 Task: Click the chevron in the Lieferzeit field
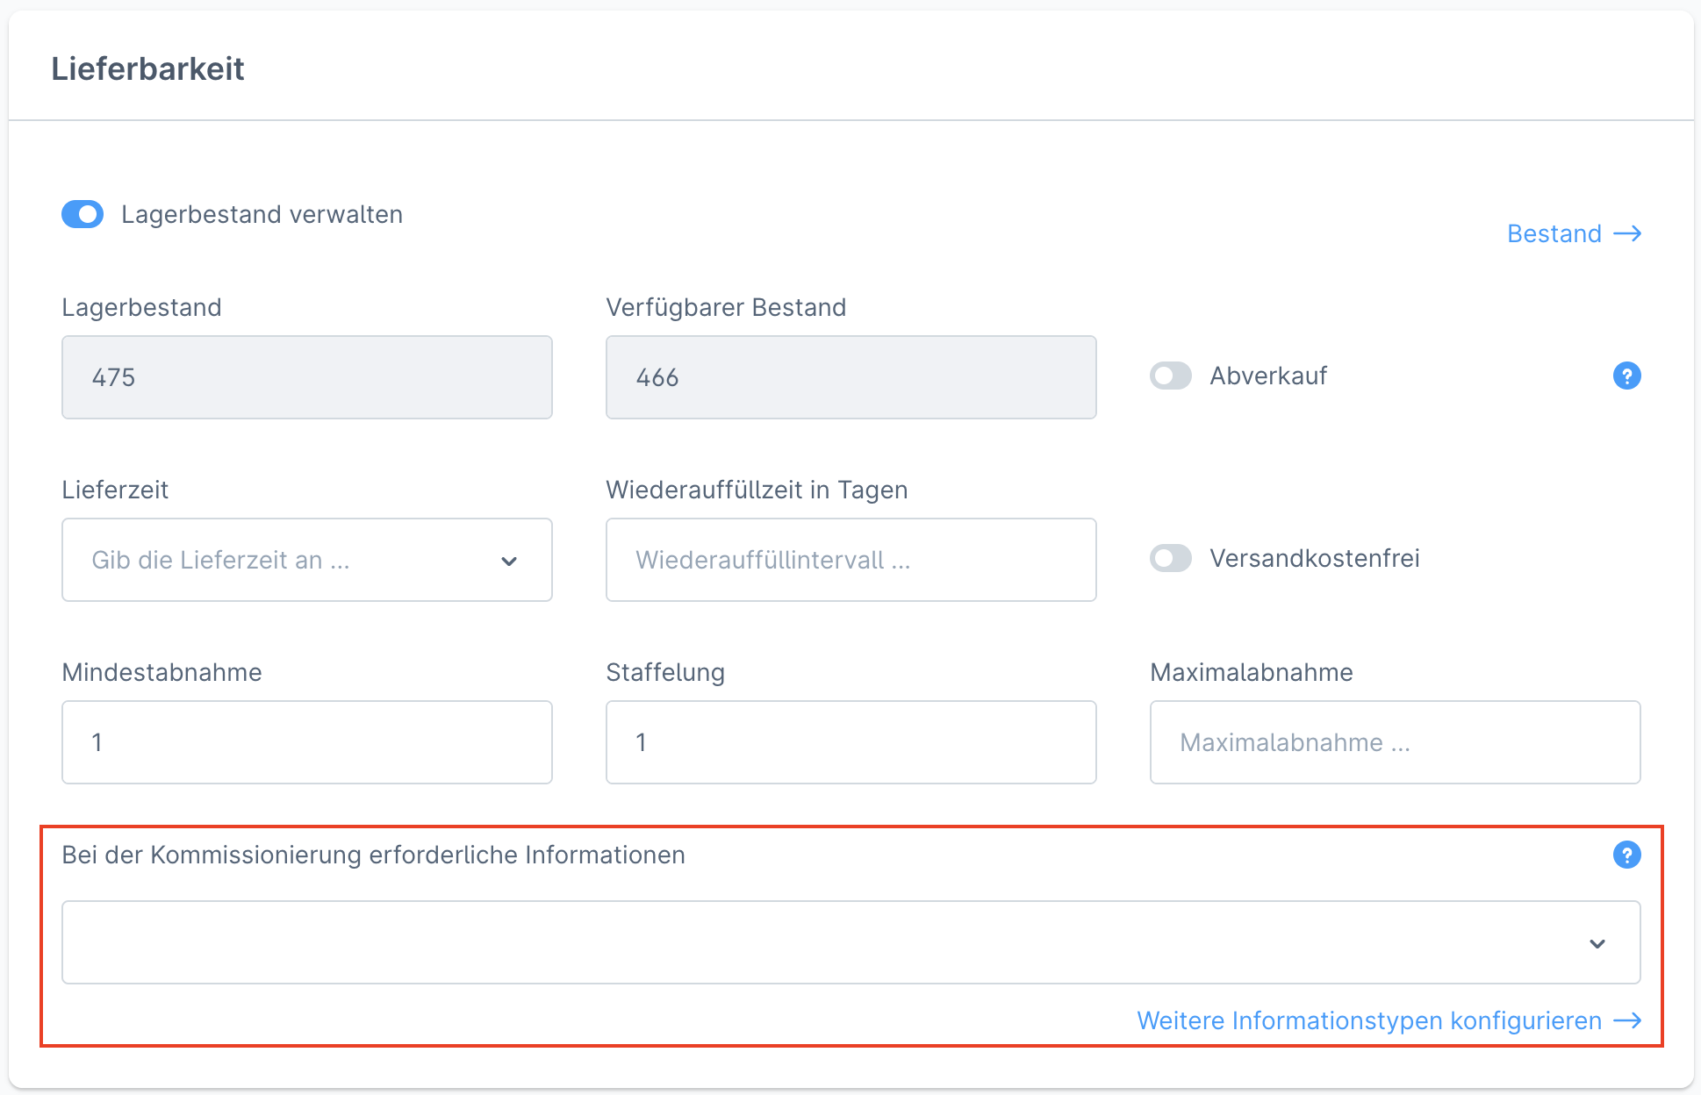click(510, 560)
